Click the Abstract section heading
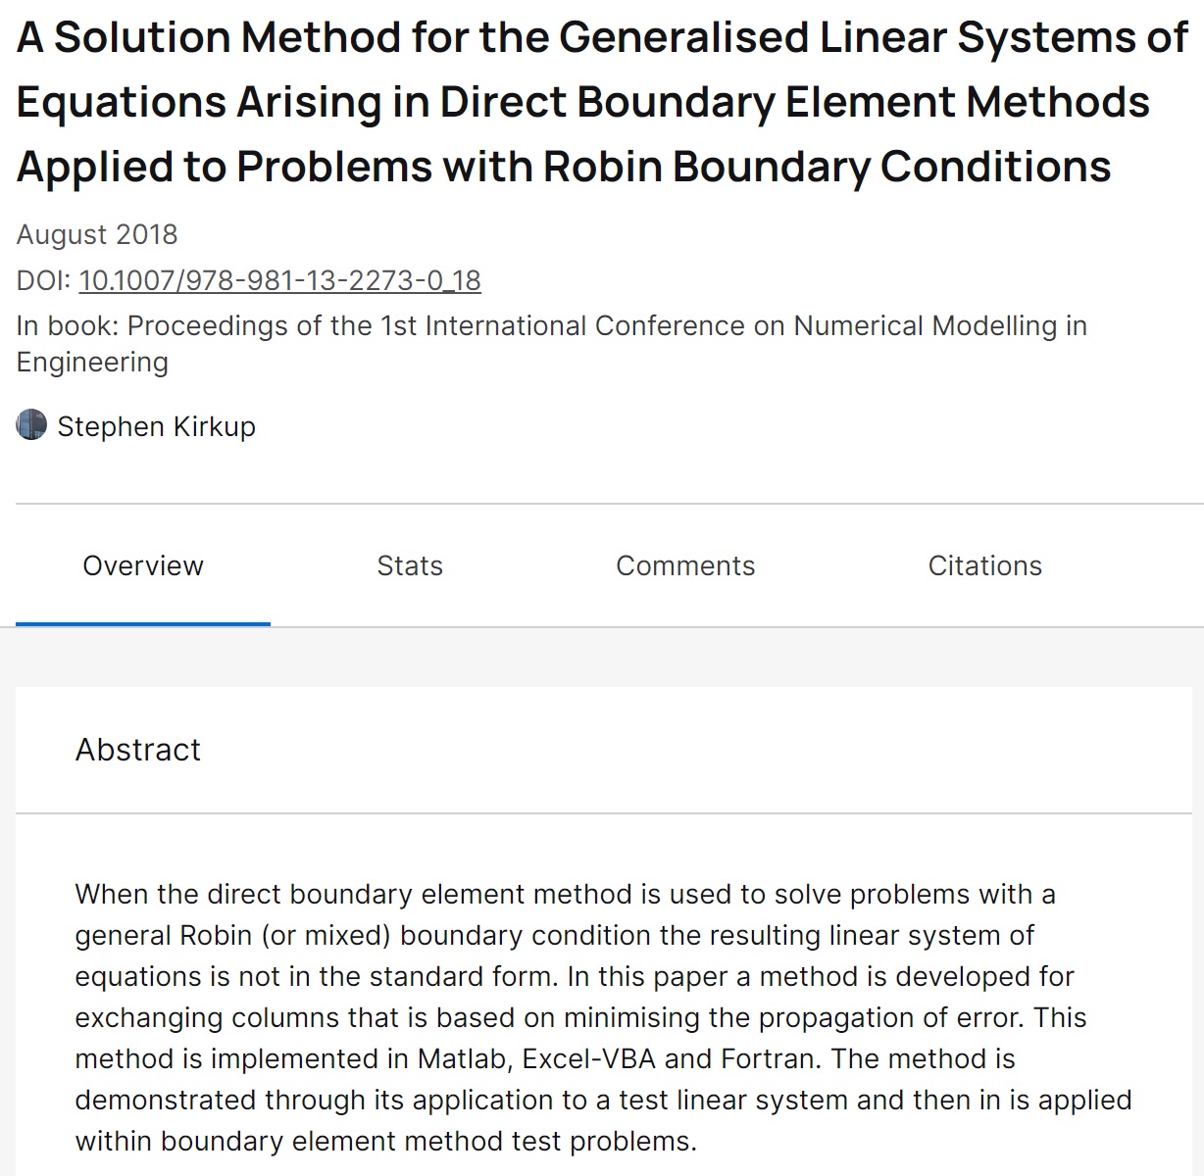 coord(138,750)
